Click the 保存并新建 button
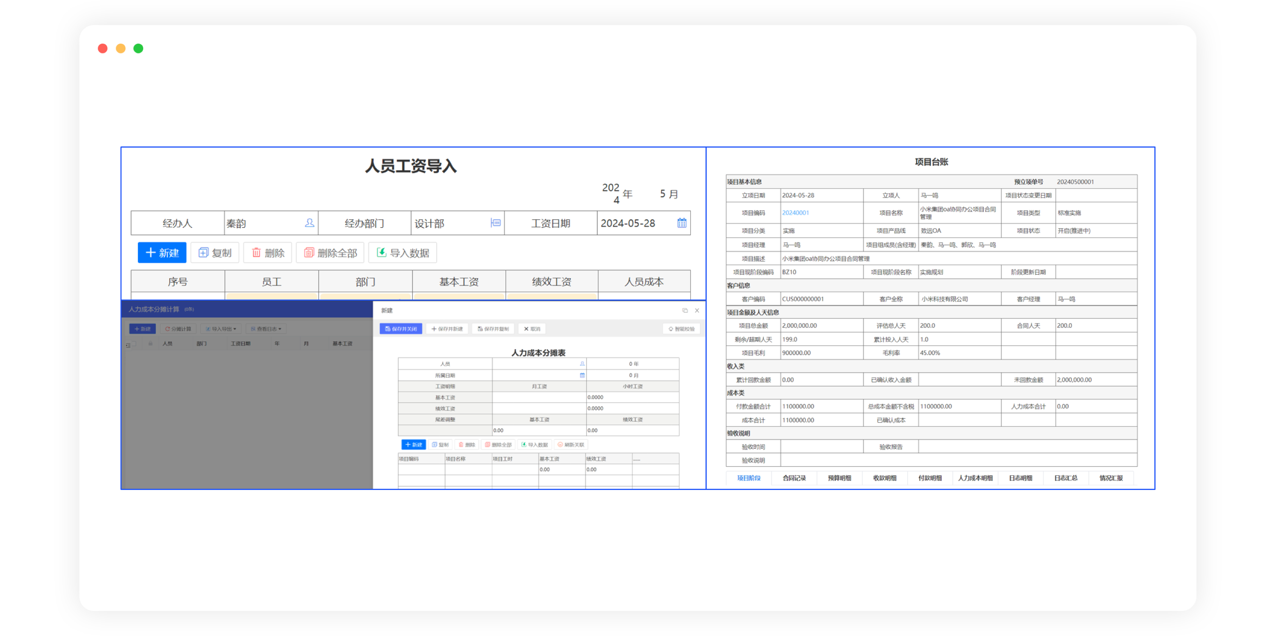 pos(447,329)
